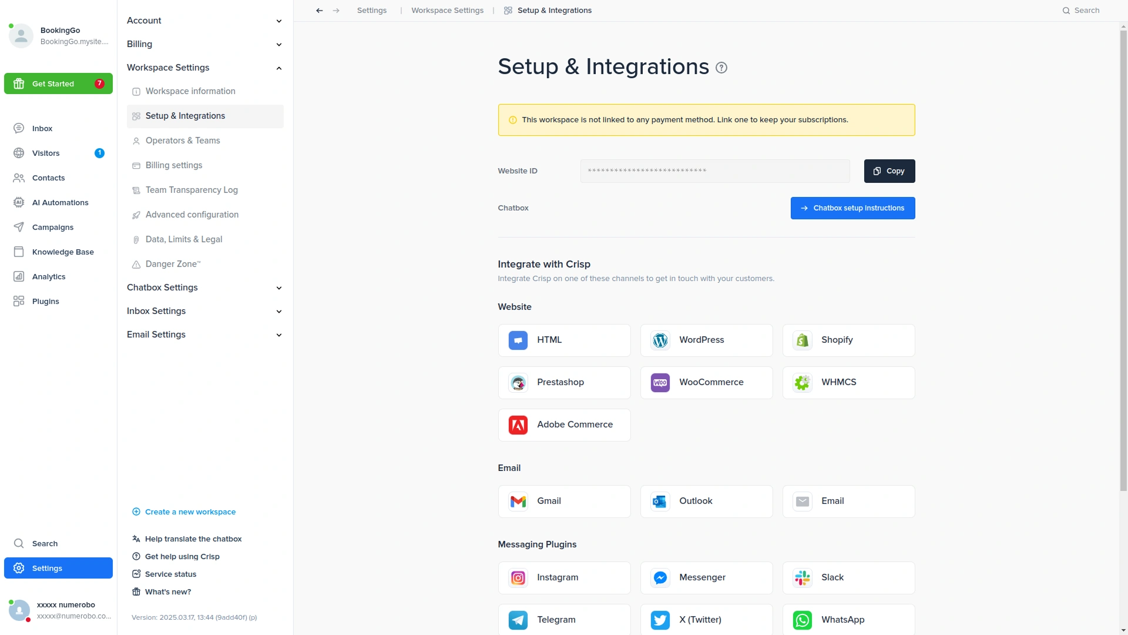
Task: Click Chatbox setup instructions button
Action: (852, 208)
